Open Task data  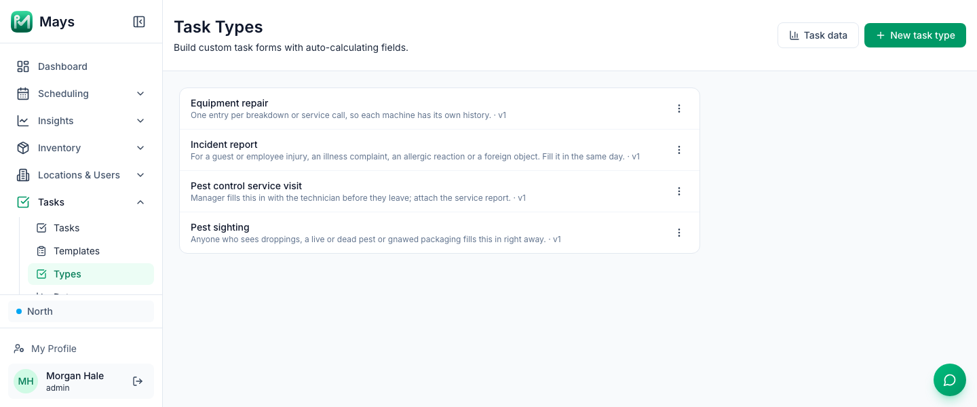click(x=818, y=35)
